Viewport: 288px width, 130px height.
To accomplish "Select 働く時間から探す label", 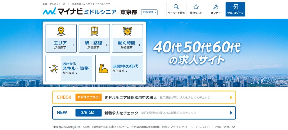I will 126,45.
